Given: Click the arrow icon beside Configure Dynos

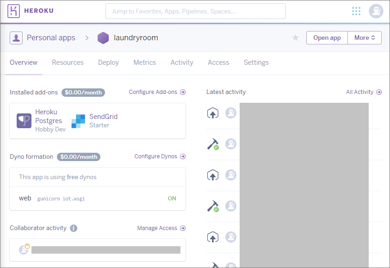Looking at the screenshot, I should pyautogui.click(x=183, y=156).
